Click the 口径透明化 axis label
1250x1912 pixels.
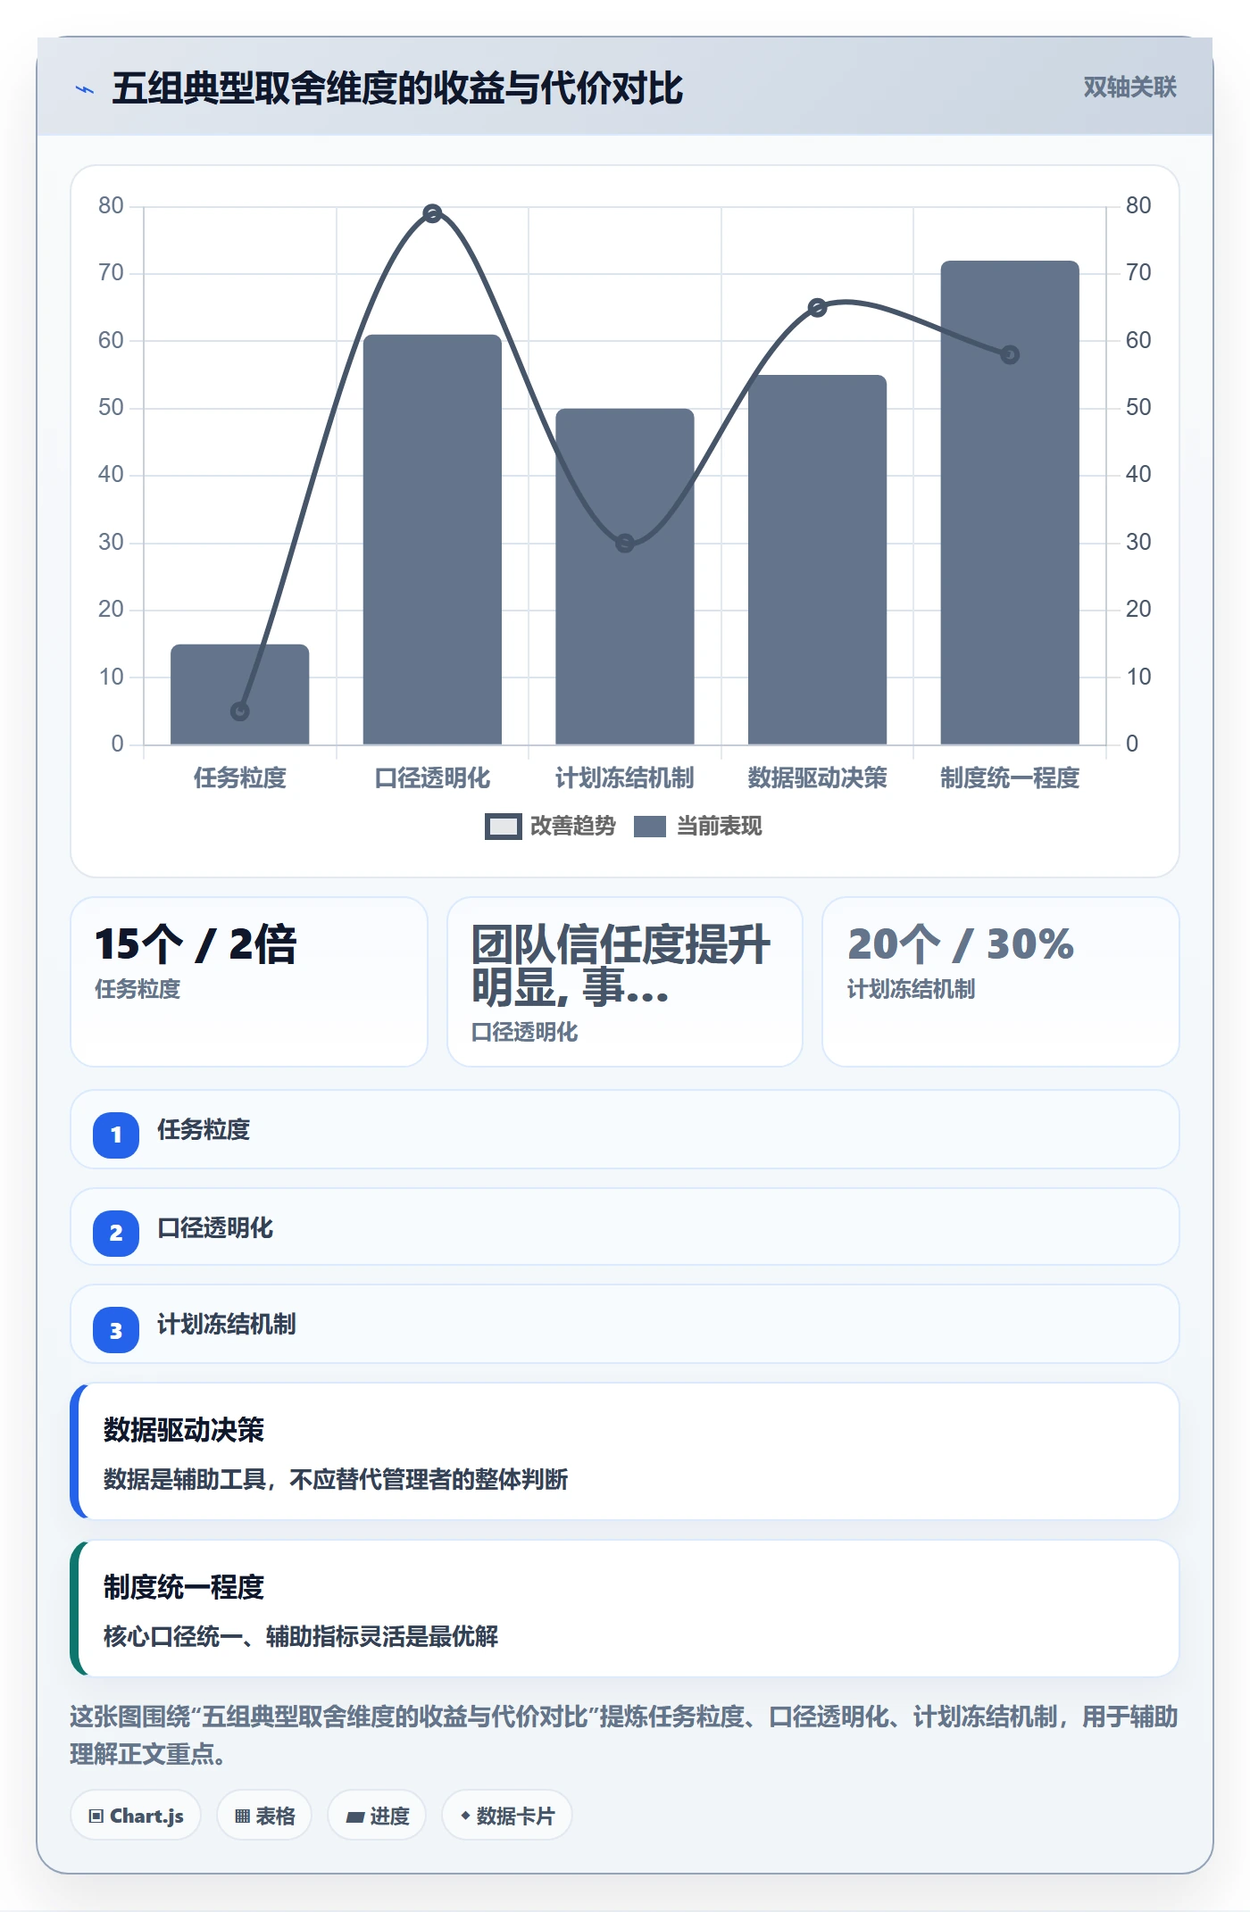pos(432,777)
